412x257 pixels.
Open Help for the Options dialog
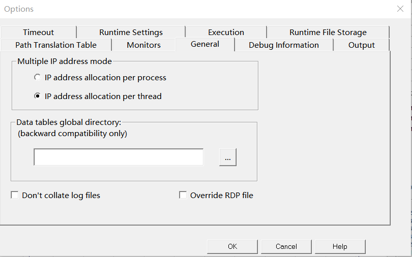(x=340, y=246)
